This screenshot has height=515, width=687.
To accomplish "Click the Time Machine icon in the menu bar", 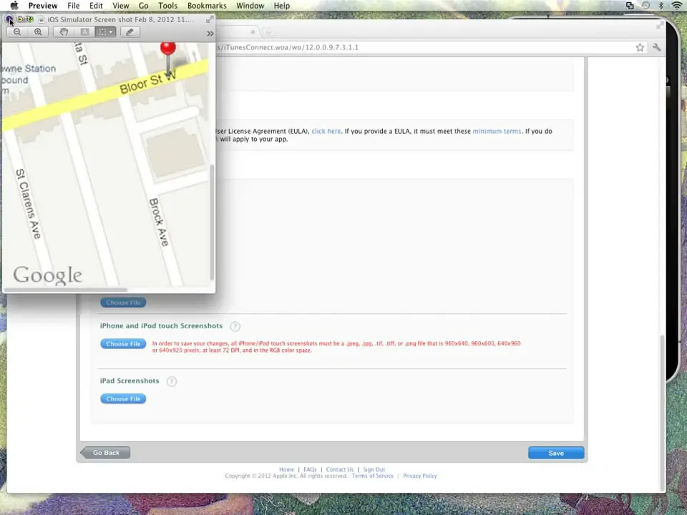I will point(645,6).
